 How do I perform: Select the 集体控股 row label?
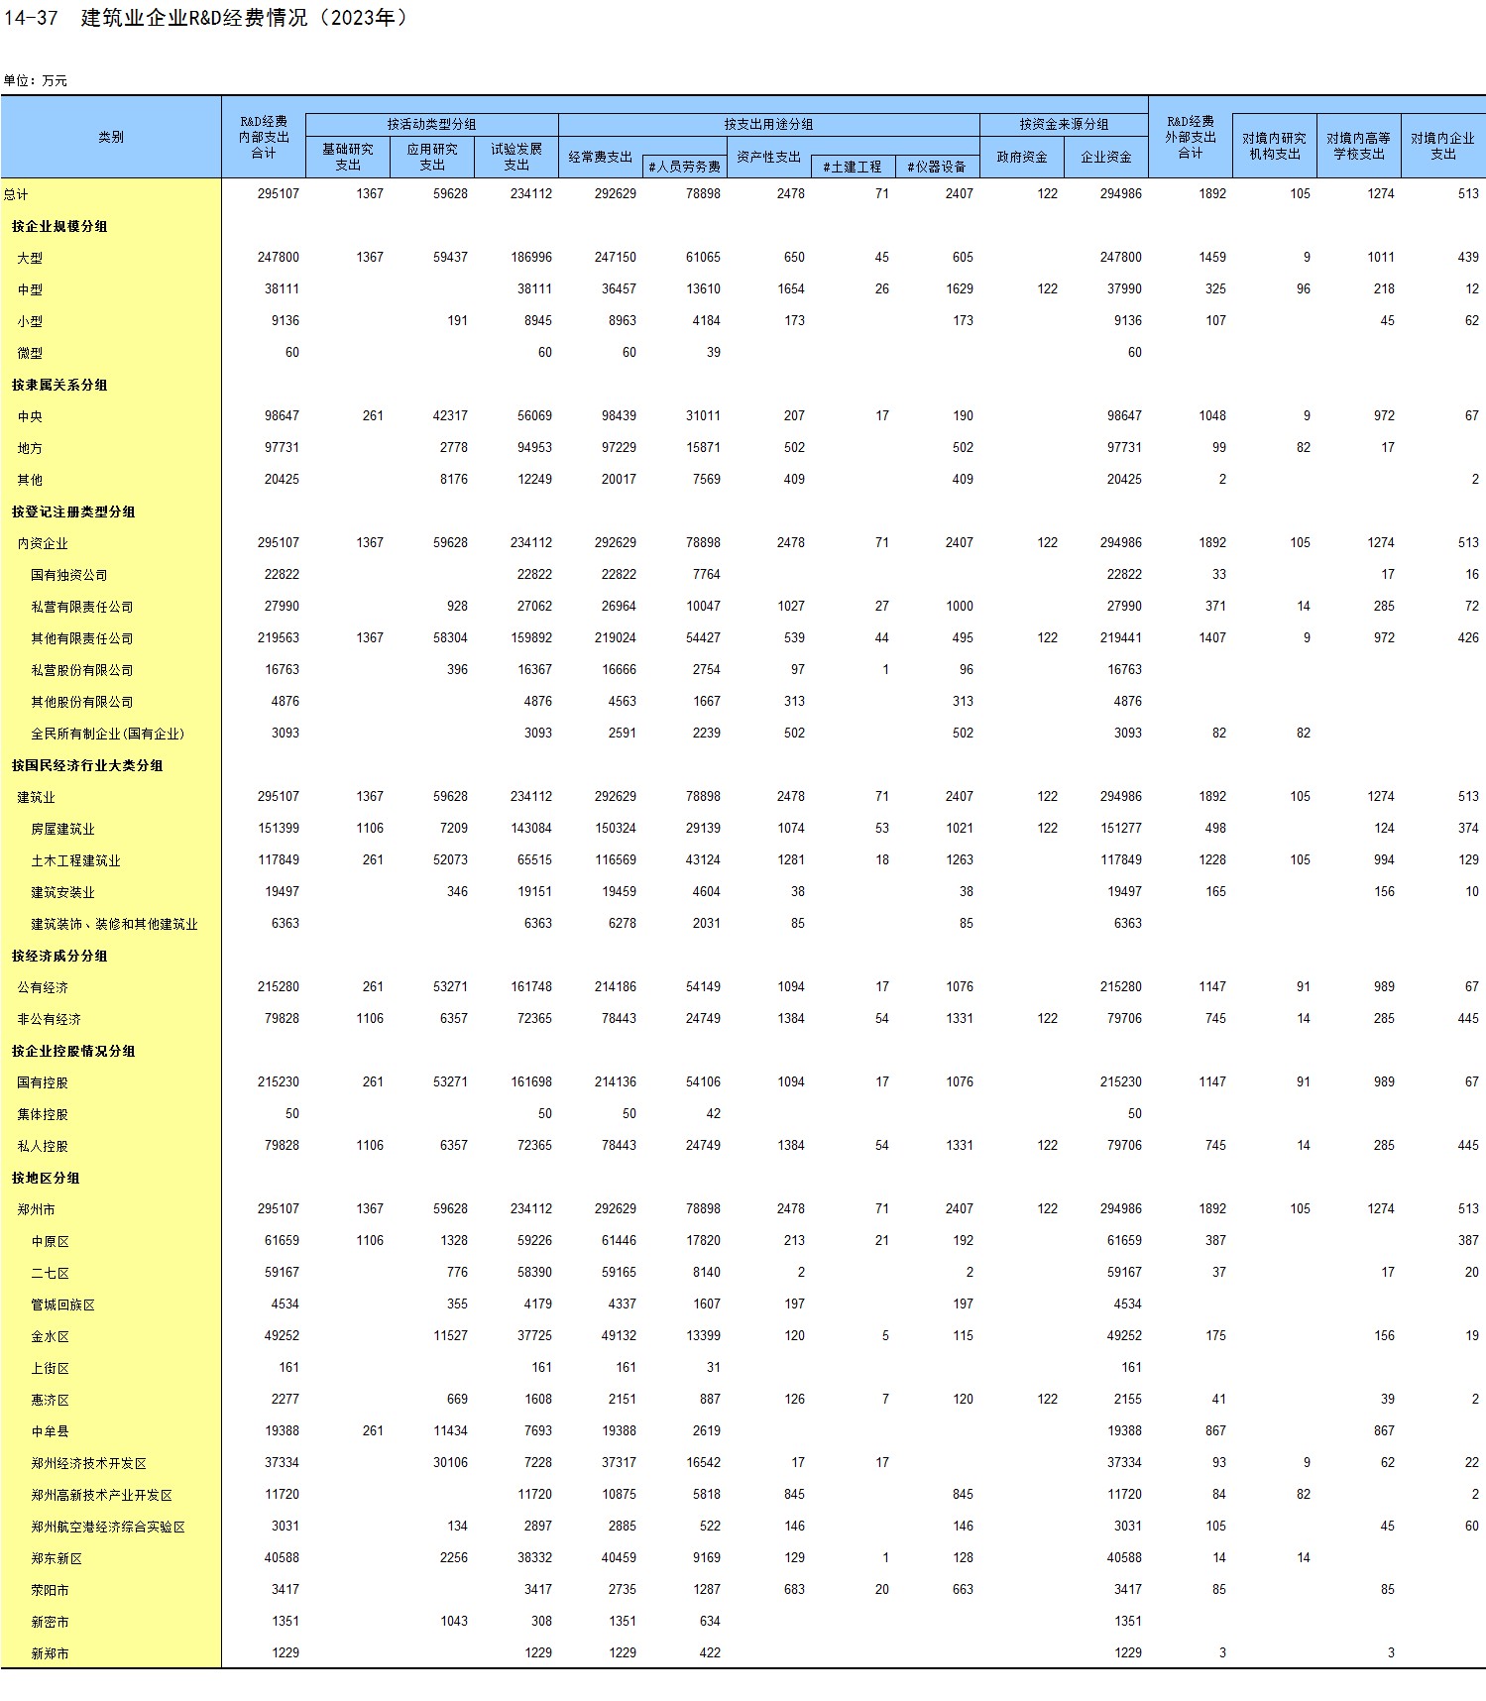[43, 1114]
